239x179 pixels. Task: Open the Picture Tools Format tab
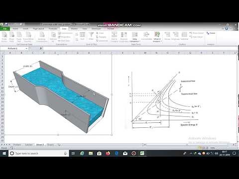pyautogui.click(x=111, y=29)
